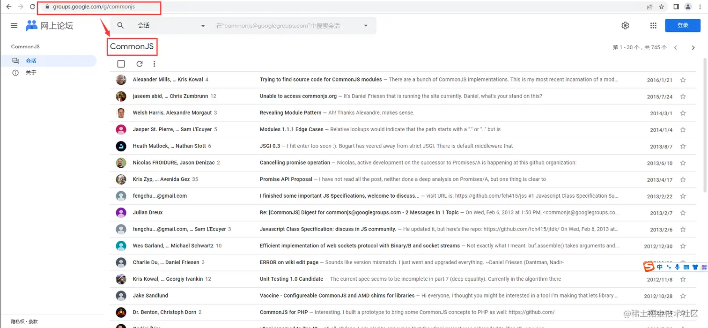This screenshot has height=328, width=708.
Task: Star the Julian Dreux digest thread
Action: (x=683, y=213)
